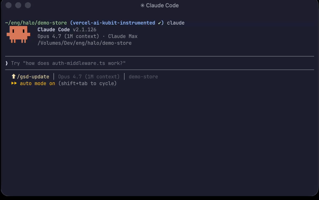This screenshot has width=319, height=200.
Task: Click the green checkmark after branch name
Action: pyautogui.click(x=159, y=23)
